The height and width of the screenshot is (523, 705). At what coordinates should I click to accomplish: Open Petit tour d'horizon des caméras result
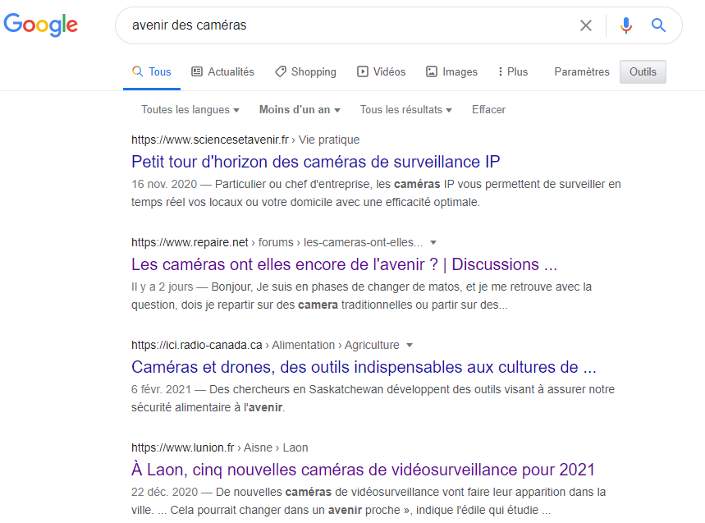(316, 162)
